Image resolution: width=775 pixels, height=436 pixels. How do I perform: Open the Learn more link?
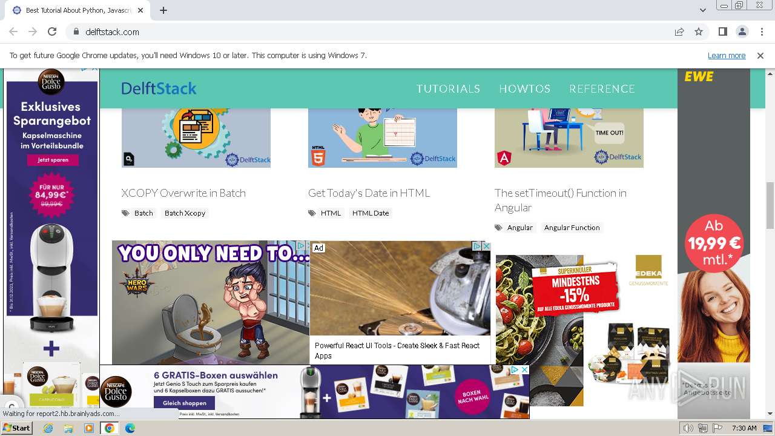pyautogui.click(x=727, y=55)
